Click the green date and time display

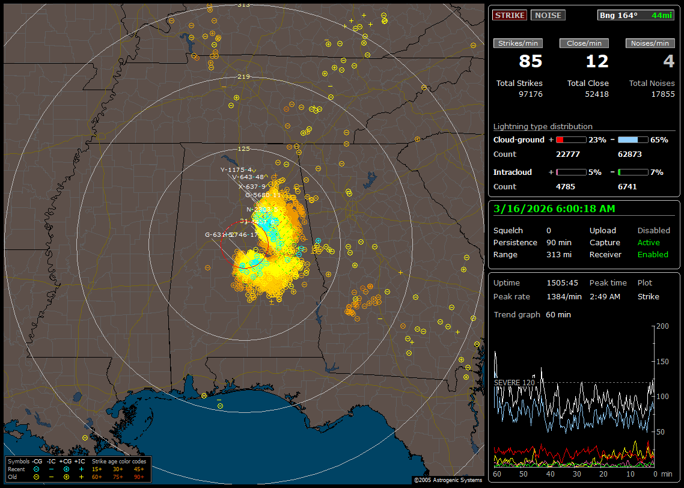pos(554,209)
